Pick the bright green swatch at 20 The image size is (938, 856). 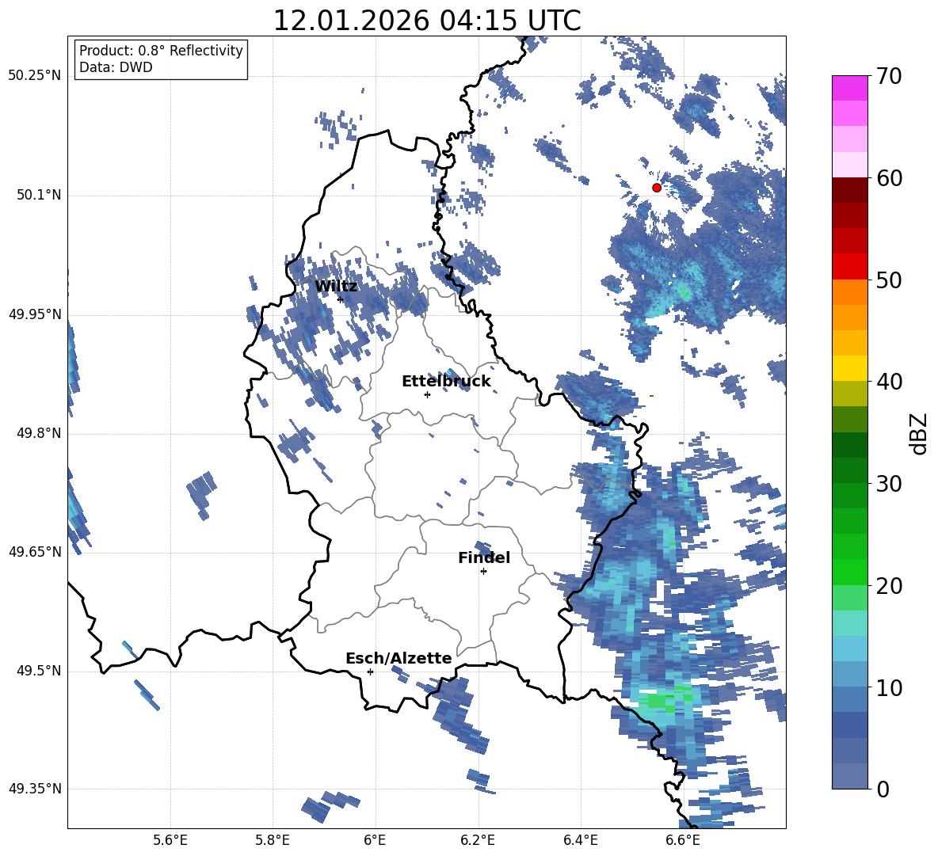tap(849, 572)
